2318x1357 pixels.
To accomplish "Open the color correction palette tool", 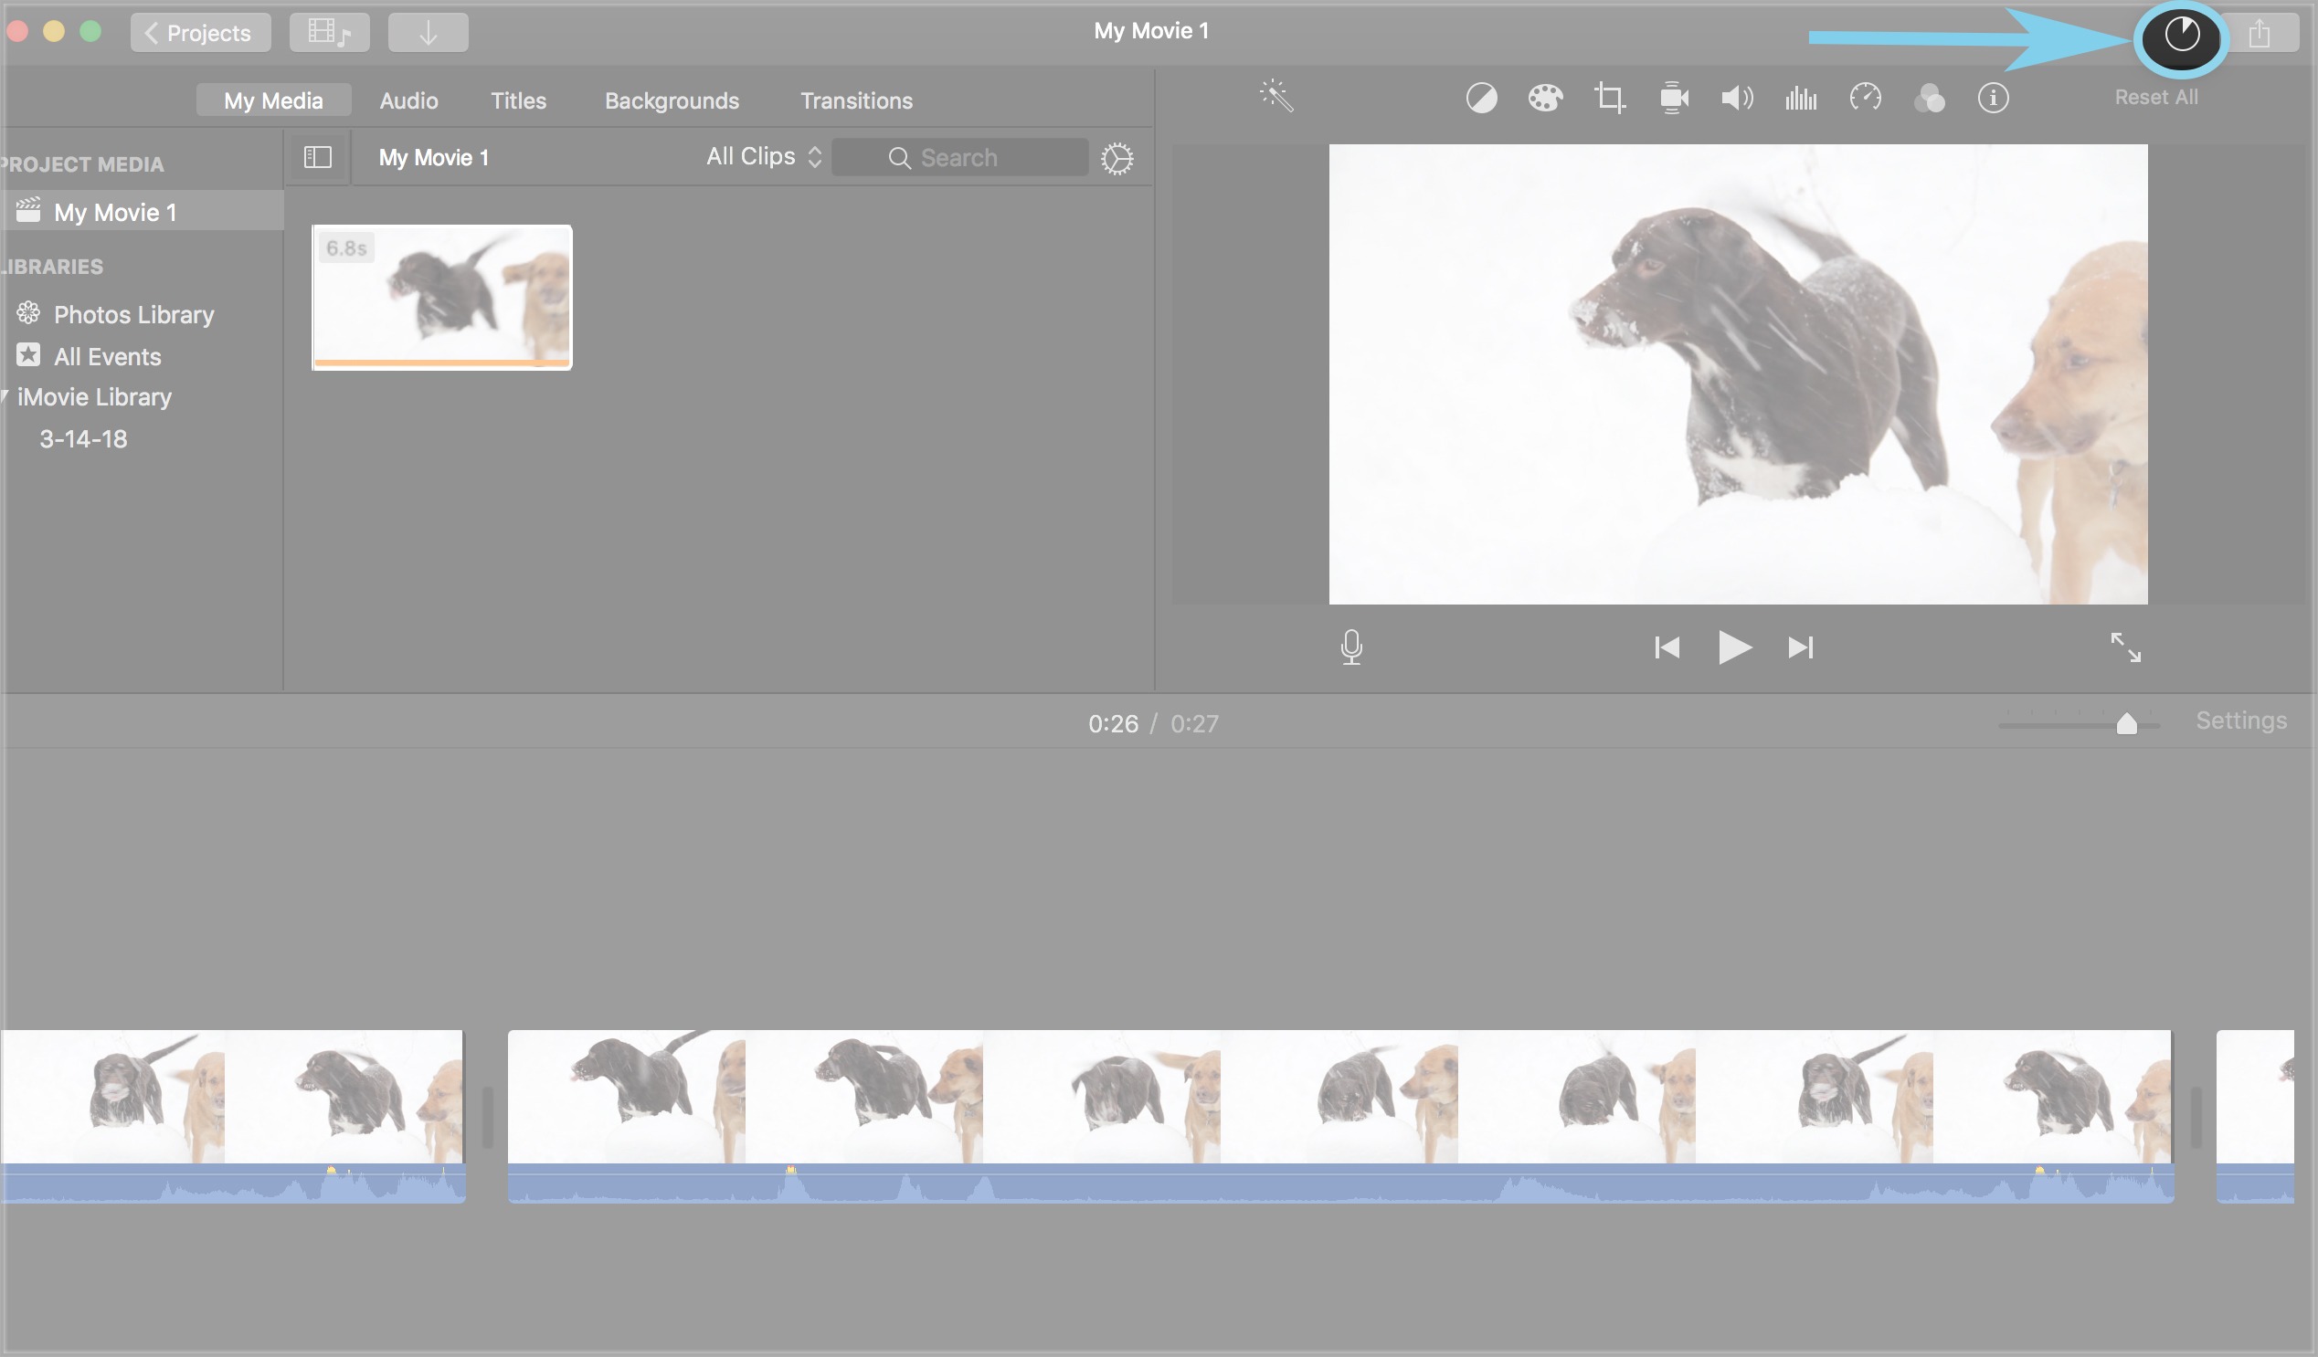I will (x=1545, y=98).
